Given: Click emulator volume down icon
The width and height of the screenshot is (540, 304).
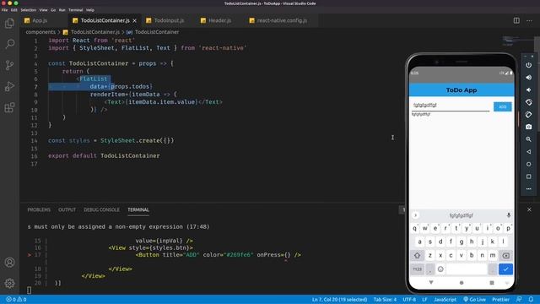Looking at the screenshot, I should 529,90.
